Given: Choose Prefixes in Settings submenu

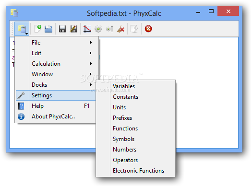Looking at the screenshot, I should (135, 118).
